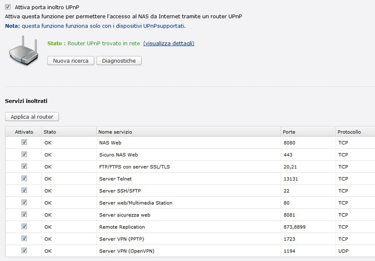This screenshot has width=375, height=261.
Task: Disable the Sicuro NAS Web checkbox
Action: click(x=24, y=154)
